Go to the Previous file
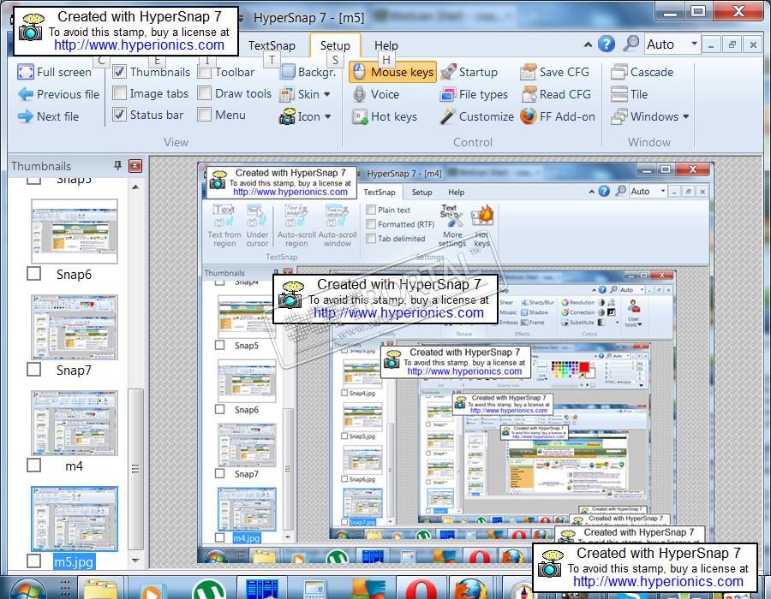This screenshot has height=599, width=771. pyautogui.click(x=58, y=94)
